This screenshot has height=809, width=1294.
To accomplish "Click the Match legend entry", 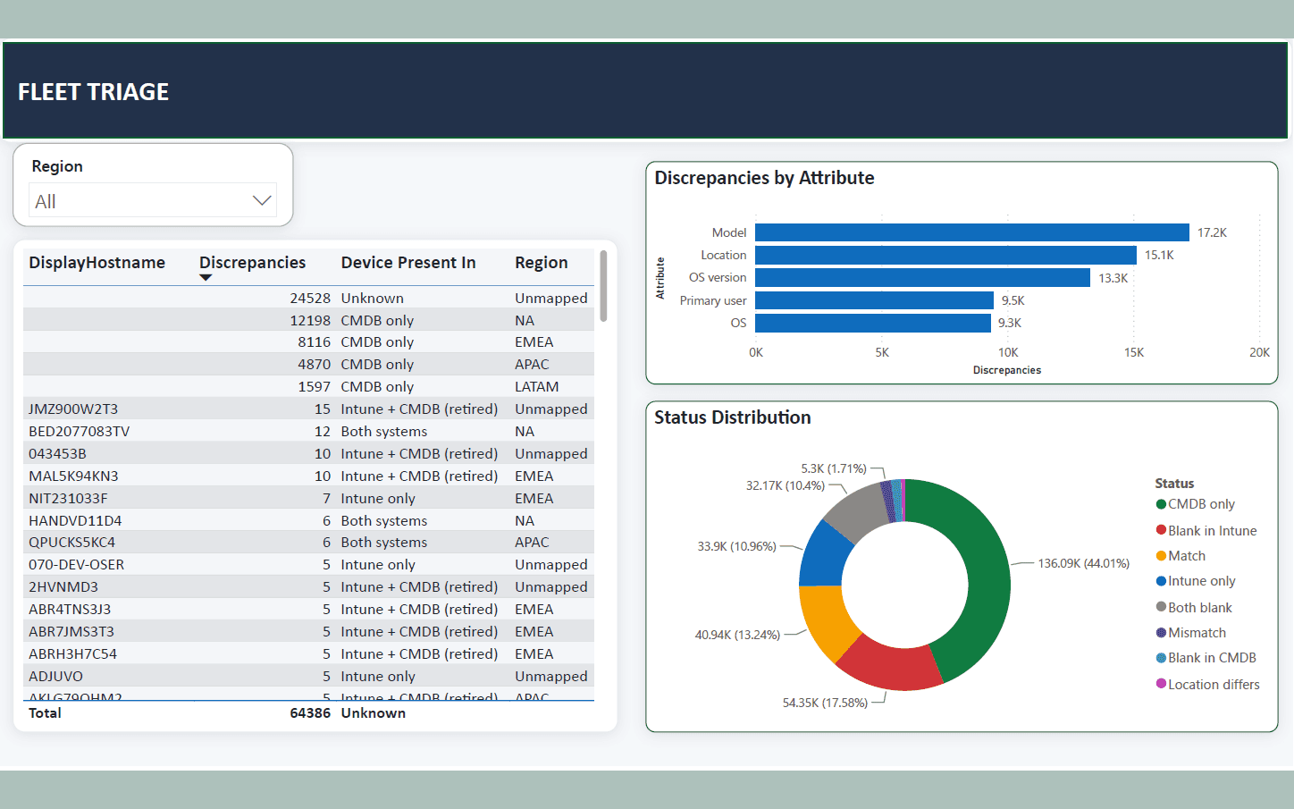I will [1181, 556].
